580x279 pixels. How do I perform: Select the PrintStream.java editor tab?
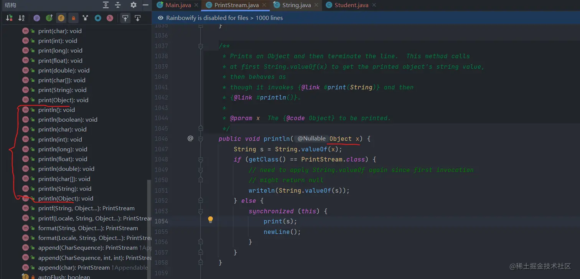click(x=236, y=5)
